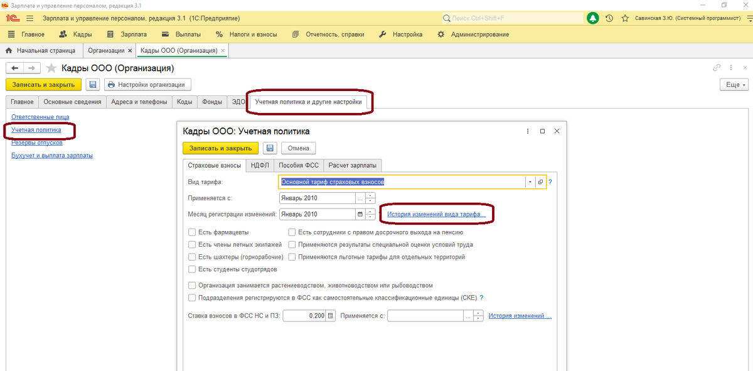Open the Еще dropdown button

click(x=734, y=84)
